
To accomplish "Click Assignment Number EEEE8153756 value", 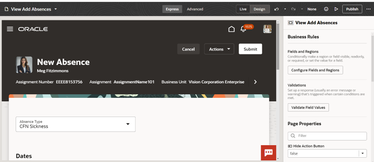I will [x=69, y=82].
